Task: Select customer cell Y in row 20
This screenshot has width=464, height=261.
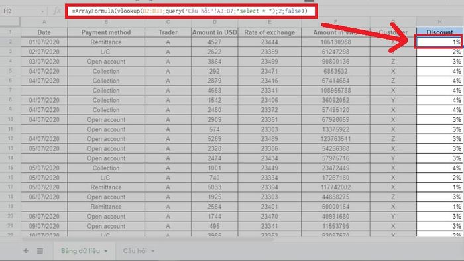Action: pyautogui.click(x=393, y=217)
